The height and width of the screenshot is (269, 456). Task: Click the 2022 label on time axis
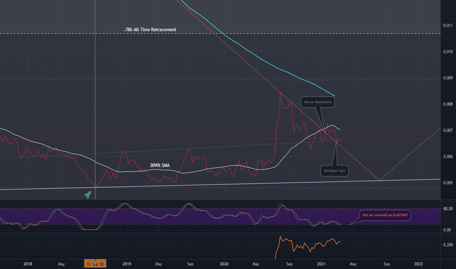(x=418, y=264)
